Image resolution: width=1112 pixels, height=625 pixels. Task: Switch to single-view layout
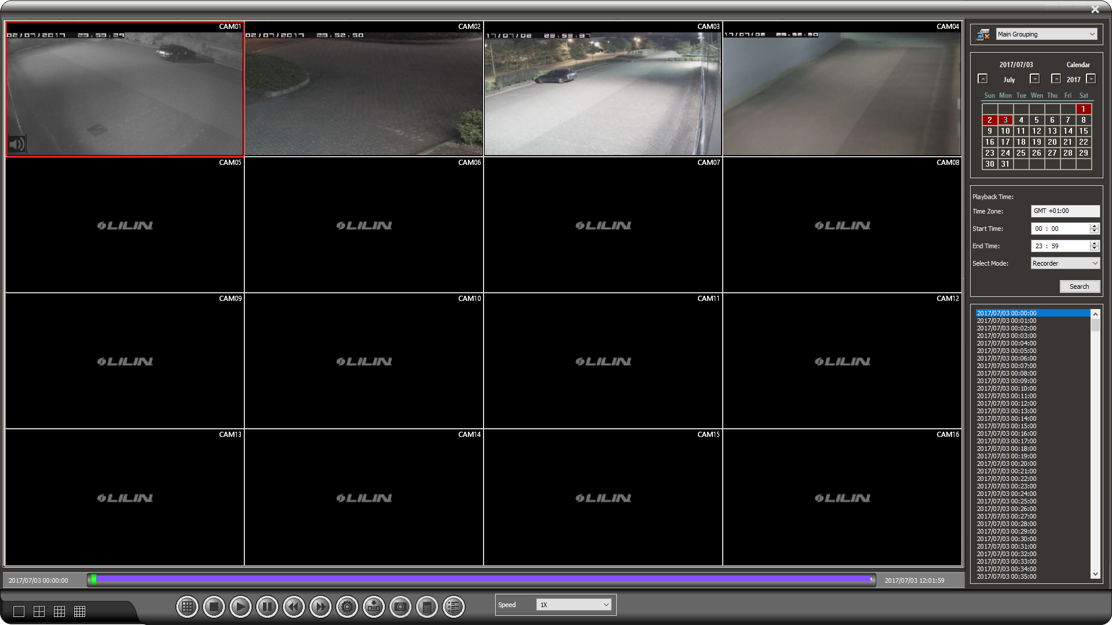pyautogui.click(x=19, y=612)
